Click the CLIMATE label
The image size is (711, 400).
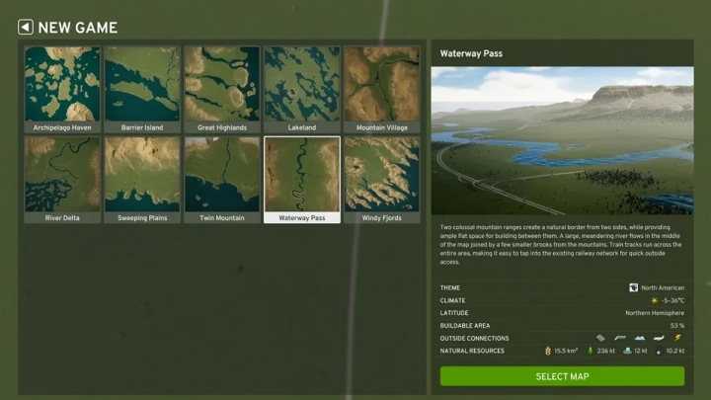tap(452, 300)
